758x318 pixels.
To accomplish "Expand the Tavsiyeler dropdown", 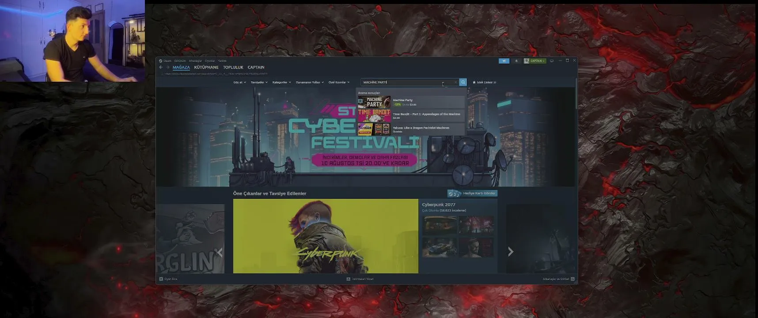I will (259, 82).
